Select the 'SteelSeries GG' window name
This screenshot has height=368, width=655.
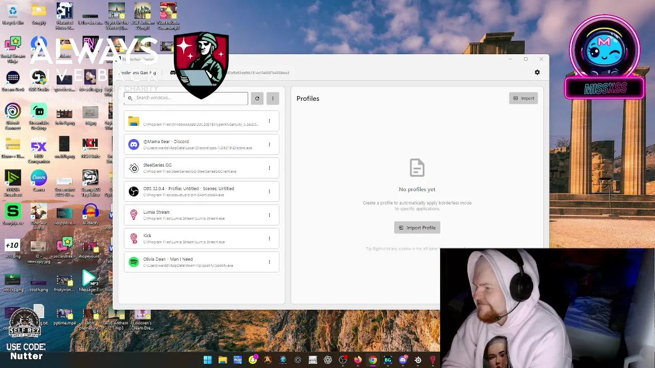tap(157, 165)
